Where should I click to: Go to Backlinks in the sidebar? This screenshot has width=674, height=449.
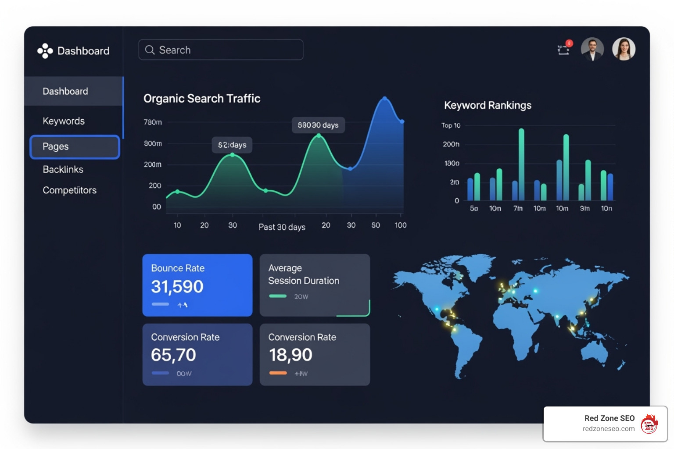pyautogui.click(x=63, y=170)
